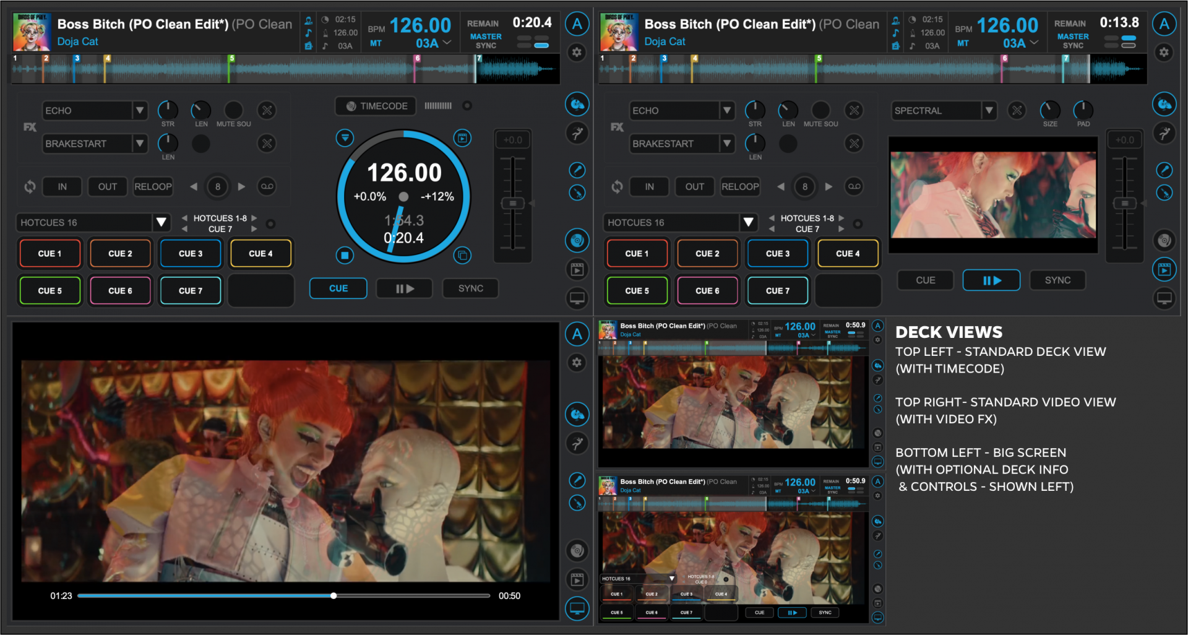Toggle MT master tempo in top-left deck
Screen dimensions: 1188x635
[x=376, y=43]
